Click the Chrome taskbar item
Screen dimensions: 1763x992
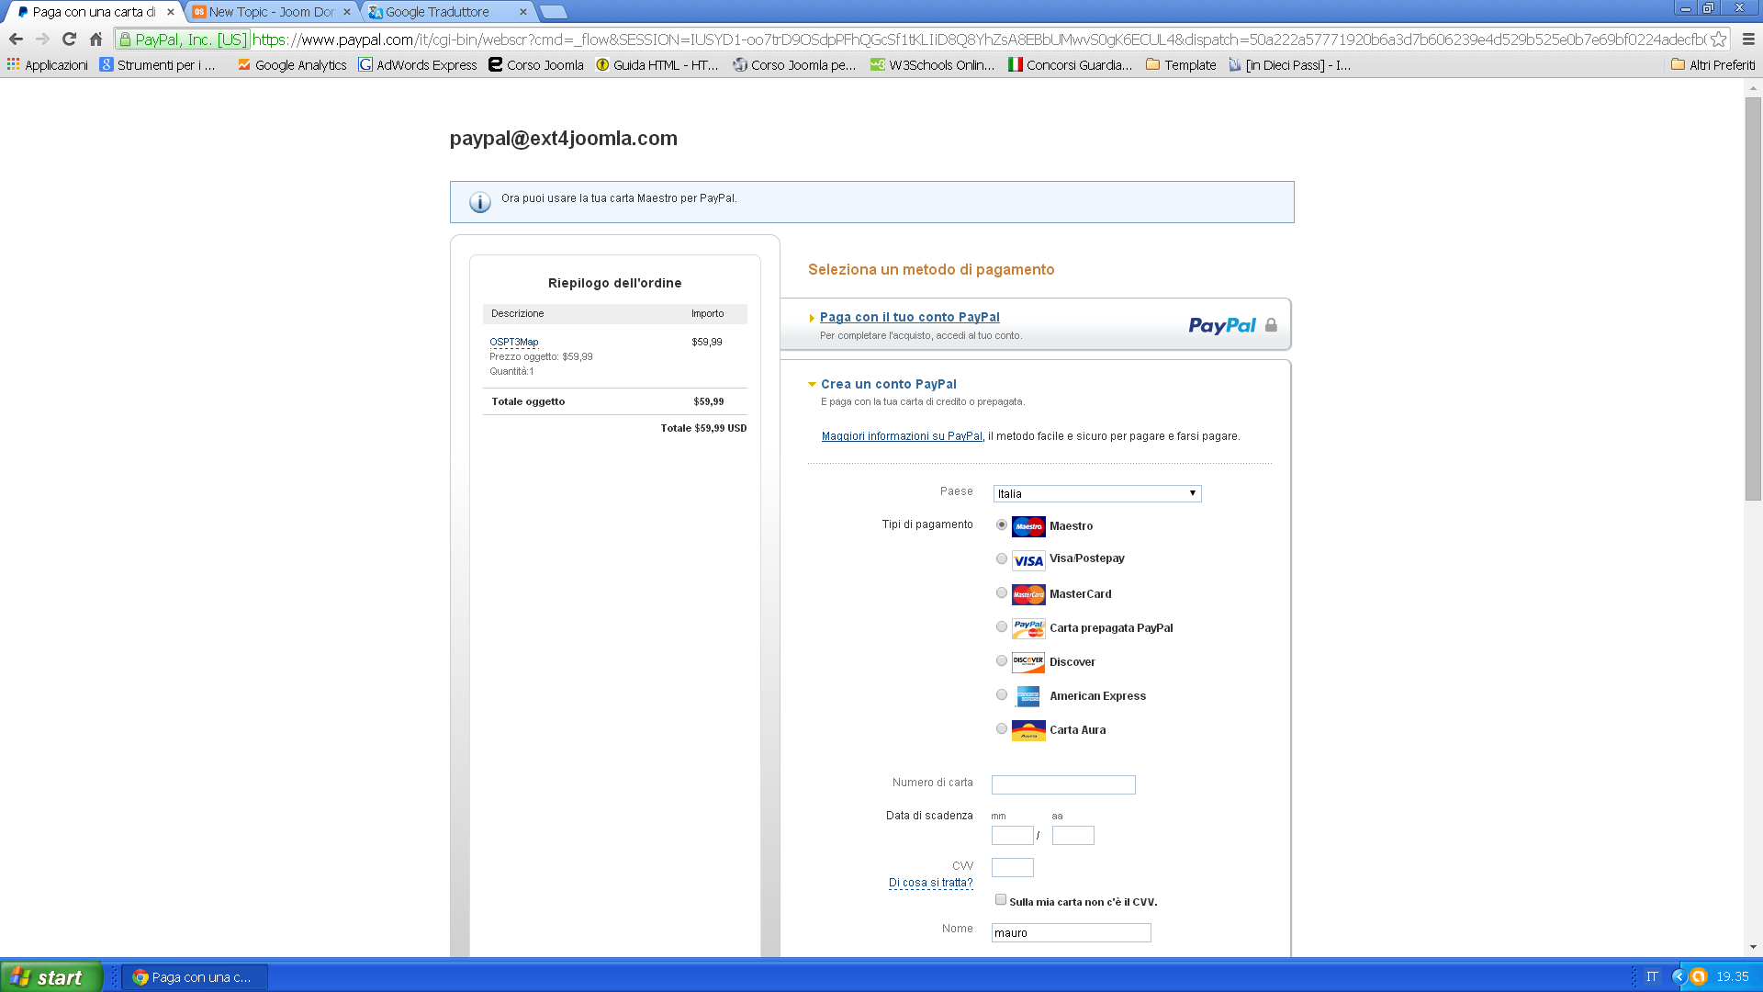pos(195,977)
